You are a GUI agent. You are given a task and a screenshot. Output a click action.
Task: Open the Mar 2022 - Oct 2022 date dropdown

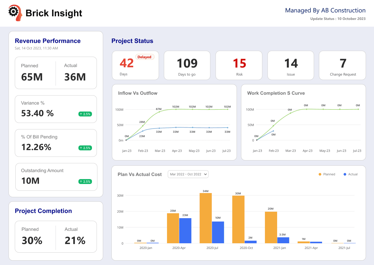pos(188,174)
